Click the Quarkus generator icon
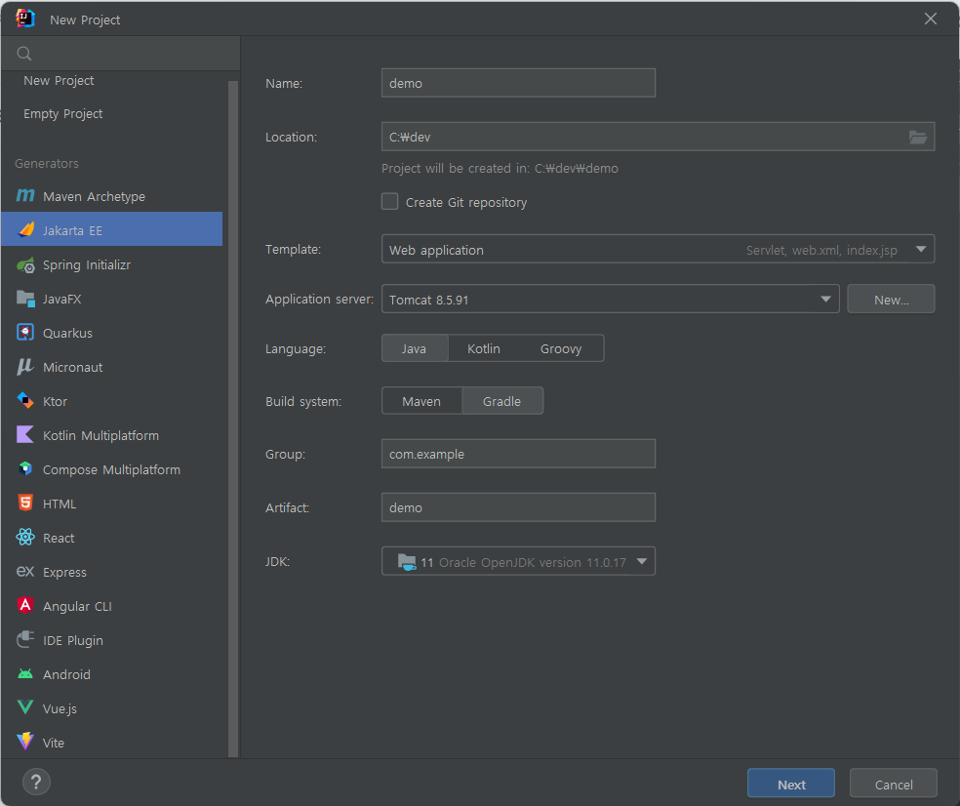This screenshot has height=806, width=960. click(x=25, y=333)
